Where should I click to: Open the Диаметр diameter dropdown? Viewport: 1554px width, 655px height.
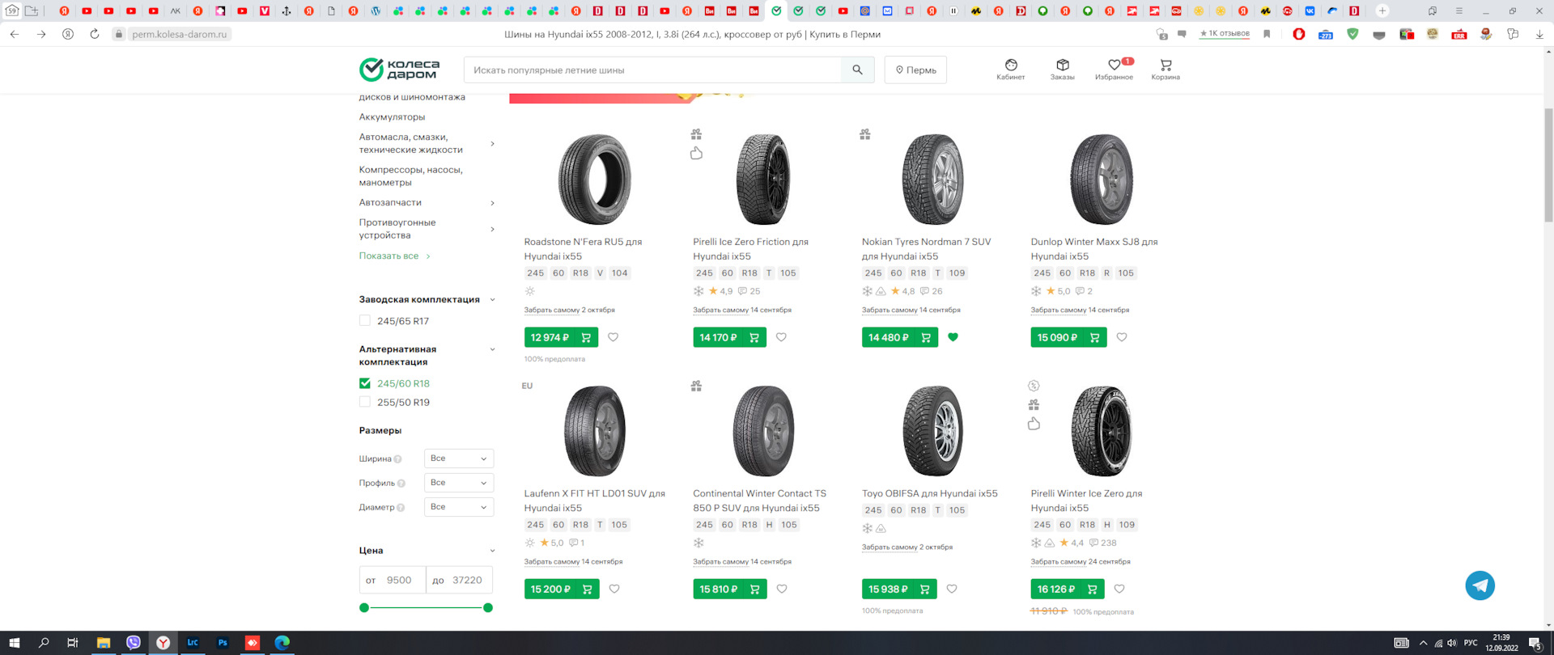point(459,507)
